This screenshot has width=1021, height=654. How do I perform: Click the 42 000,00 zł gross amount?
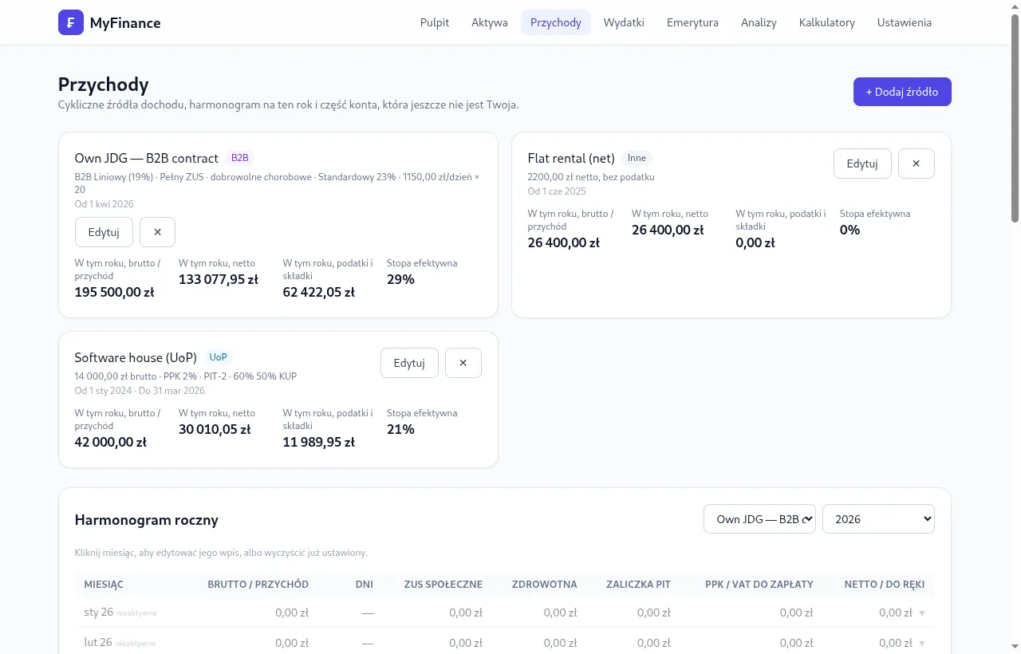pyautogui.click(x=111, y=442)
